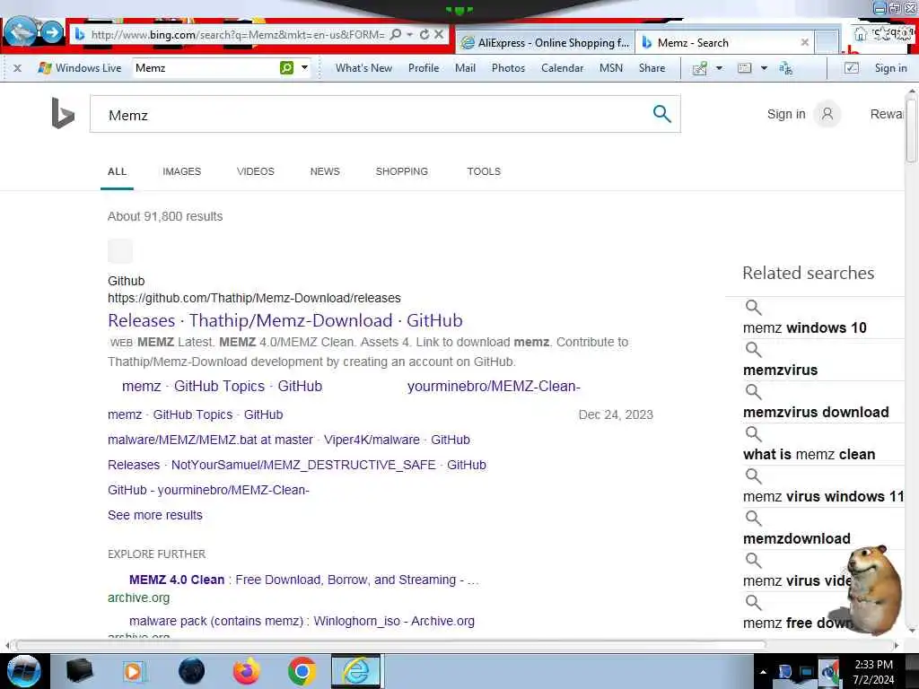The height and width of the screenshot is (689, 919).
Task: Open Releases · Thathip/Memz-Download · GitHub result
Action: click(284, 320)
